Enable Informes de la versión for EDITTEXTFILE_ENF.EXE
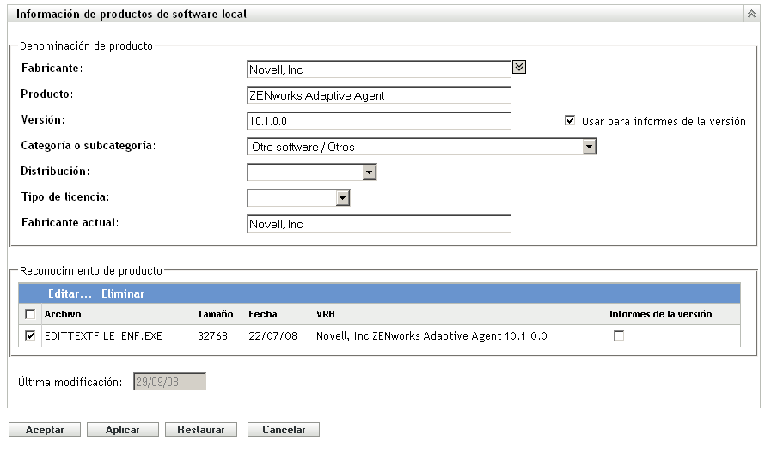 [x=619, y=335]
